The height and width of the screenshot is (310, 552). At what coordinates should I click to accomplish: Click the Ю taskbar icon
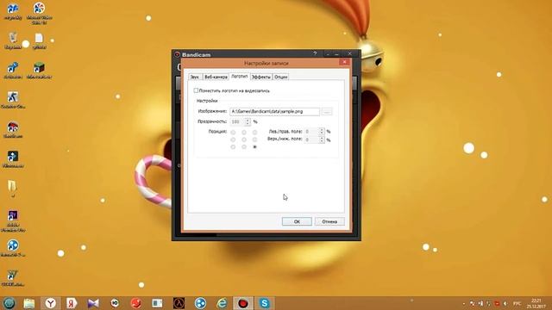(x=115, y=303)
